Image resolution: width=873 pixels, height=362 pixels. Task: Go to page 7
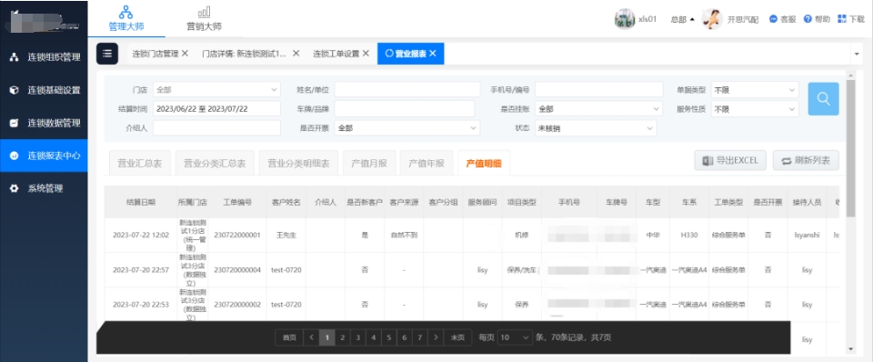420,337
